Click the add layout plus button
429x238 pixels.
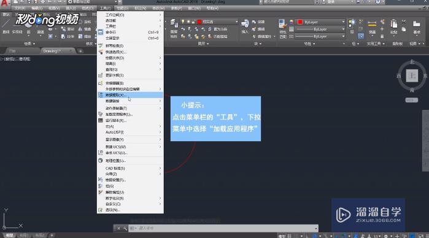click(52, 235)
